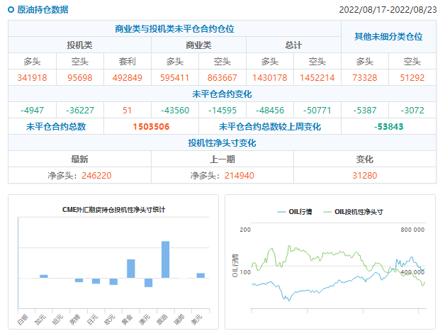Click the 其他未细分类仓位 header
The height and width of the screenshot is (331, 445).
pyautogui.click(x=388, y=36)
